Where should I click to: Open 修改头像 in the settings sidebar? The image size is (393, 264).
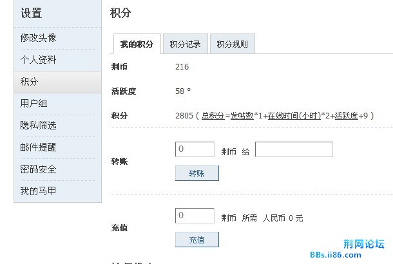(38, 38)
